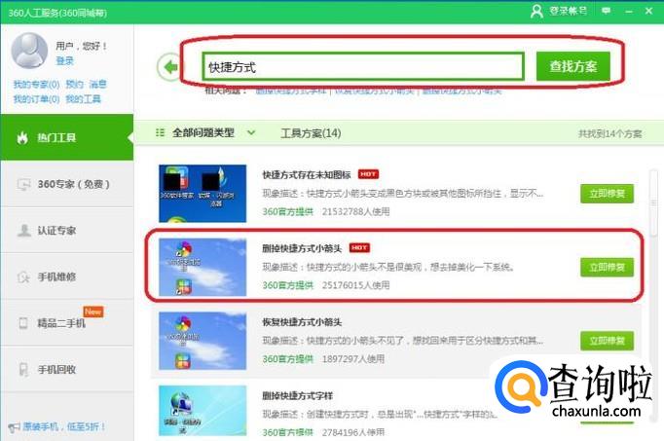
Task: Open the 手机回收 sidebar section
Action: point(67,370)
